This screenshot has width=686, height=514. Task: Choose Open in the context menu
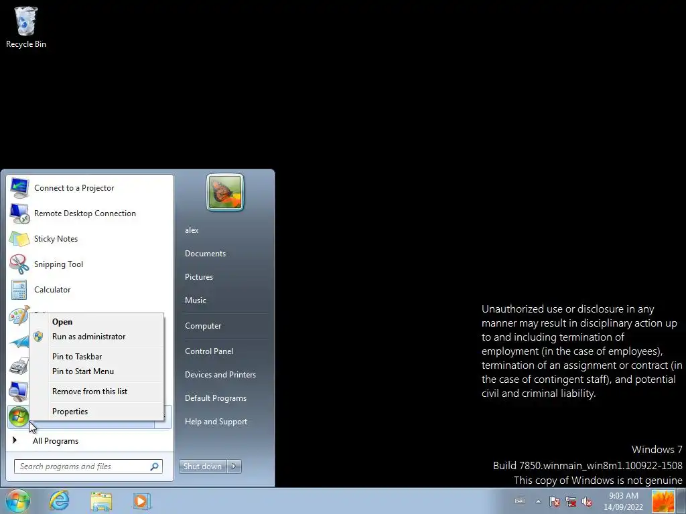pos(96,322)
